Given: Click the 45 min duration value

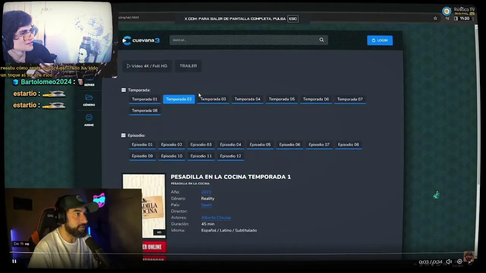Looking at the screenshot, I should tap(208, 224).
